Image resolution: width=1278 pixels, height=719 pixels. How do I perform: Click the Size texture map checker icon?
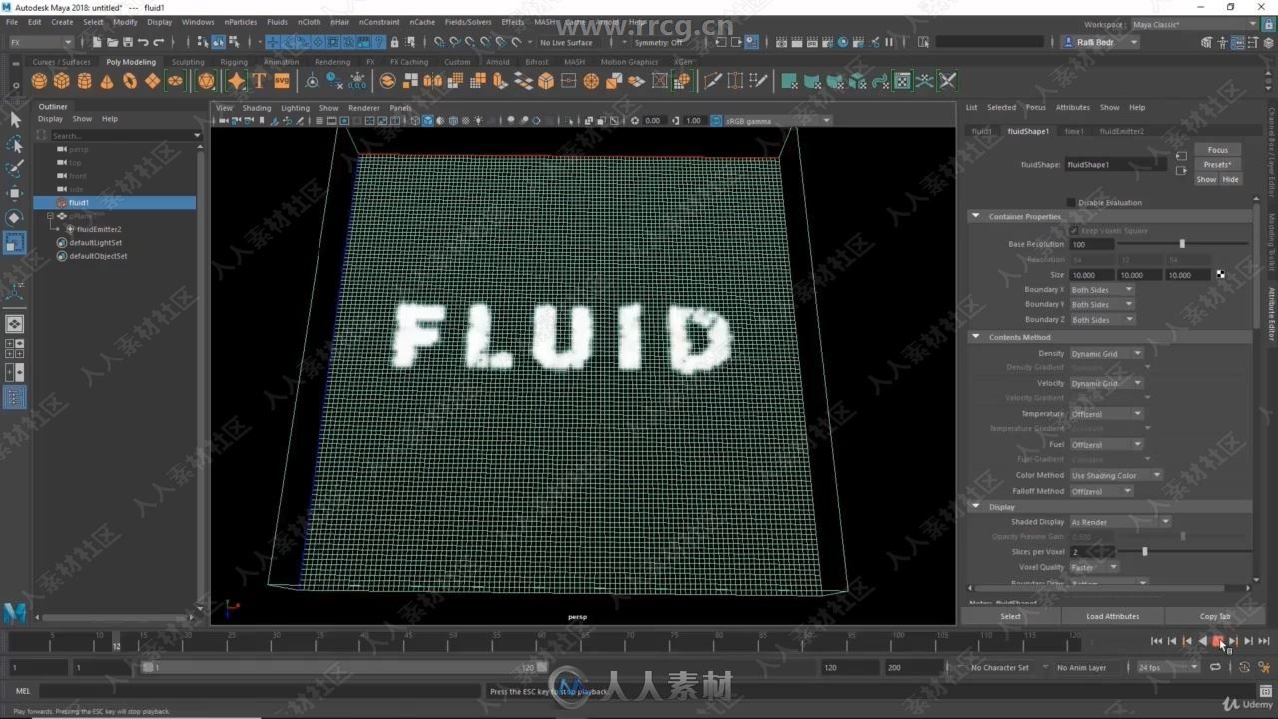(1220, 274)
